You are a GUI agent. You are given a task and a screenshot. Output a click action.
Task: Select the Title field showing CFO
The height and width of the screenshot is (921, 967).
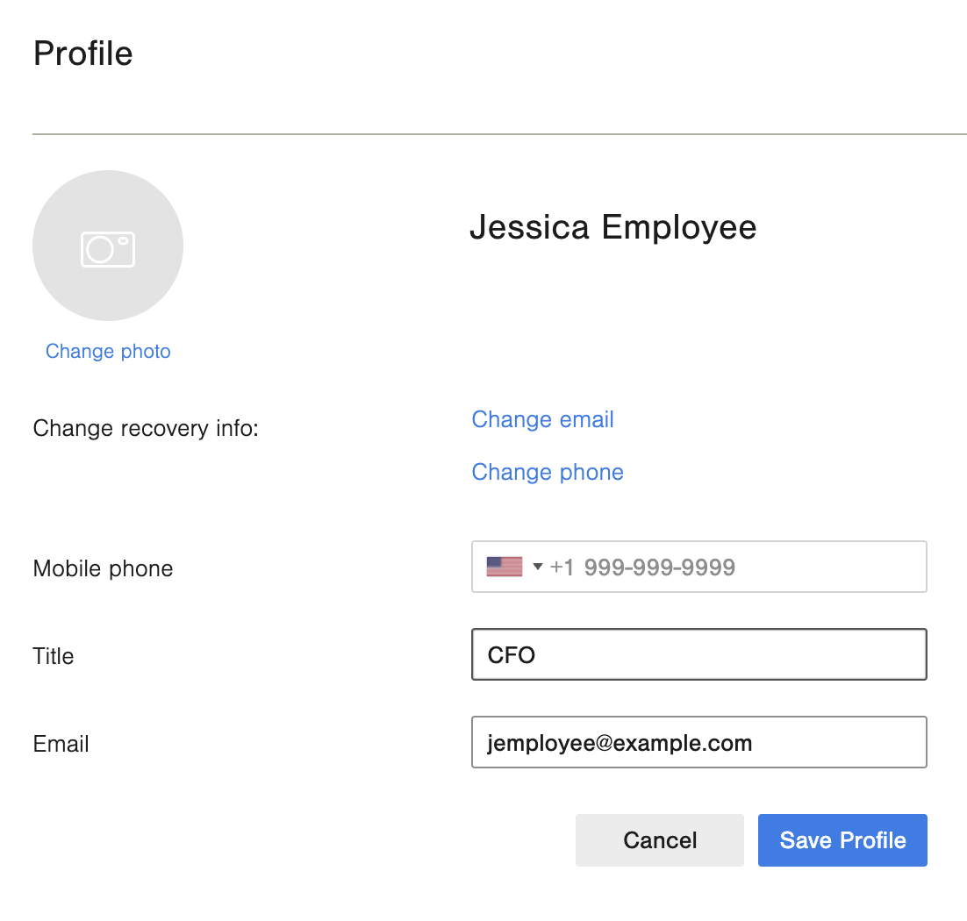coord(698,654)
